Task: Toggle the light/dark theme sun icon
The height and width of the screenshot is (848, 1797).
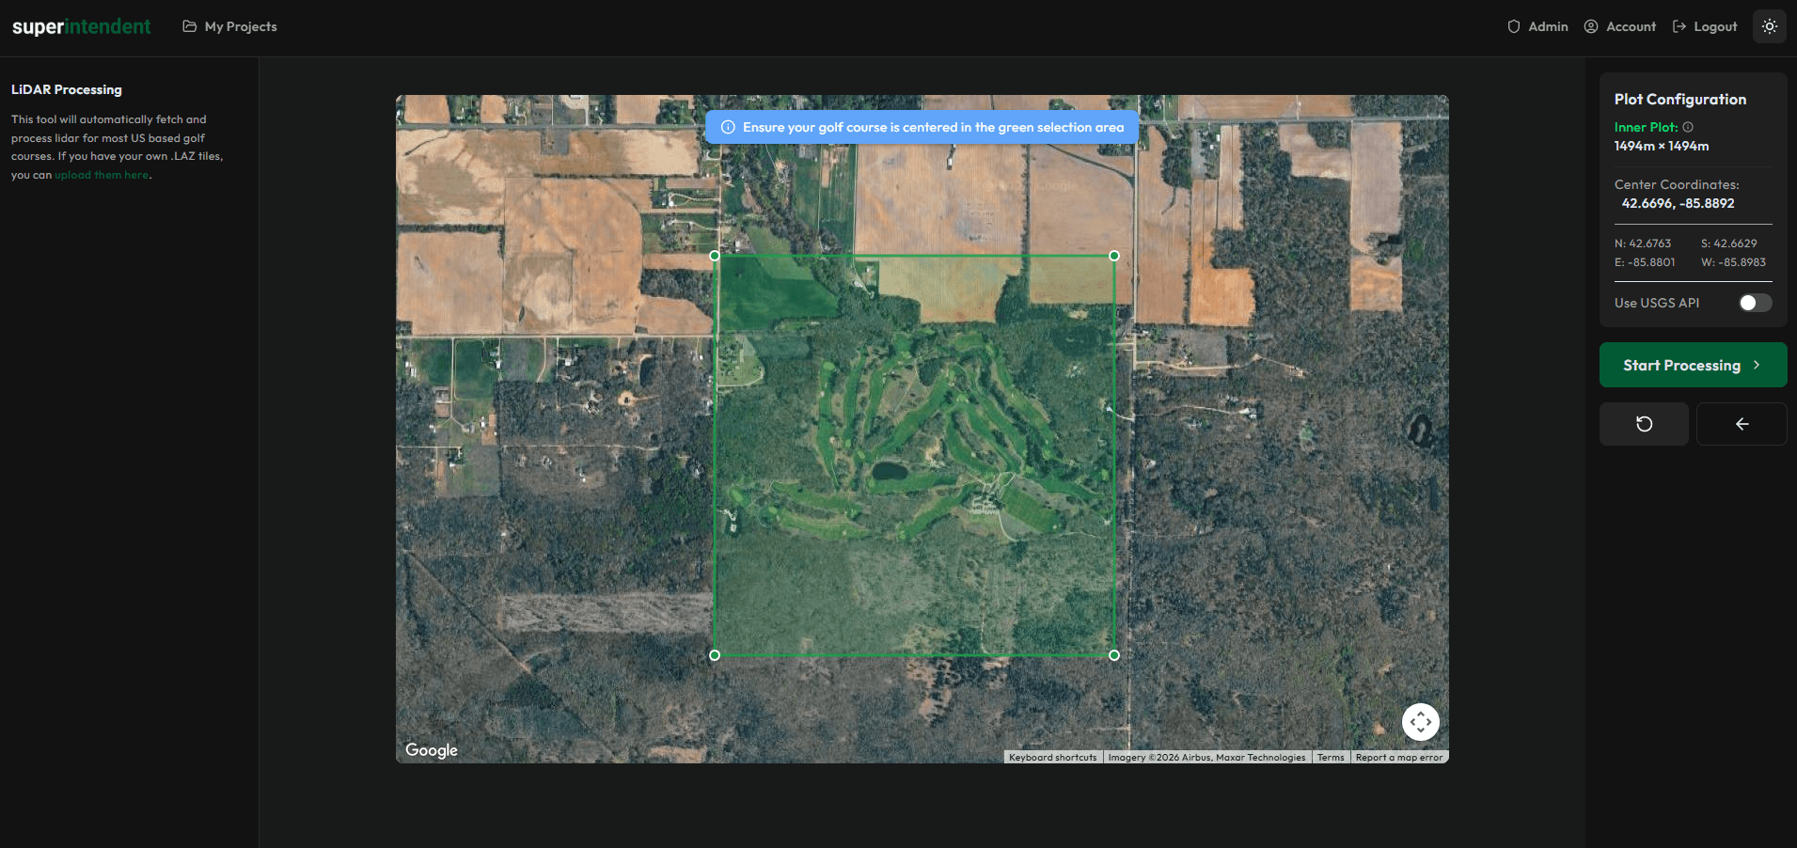Action: [1769, 25]
